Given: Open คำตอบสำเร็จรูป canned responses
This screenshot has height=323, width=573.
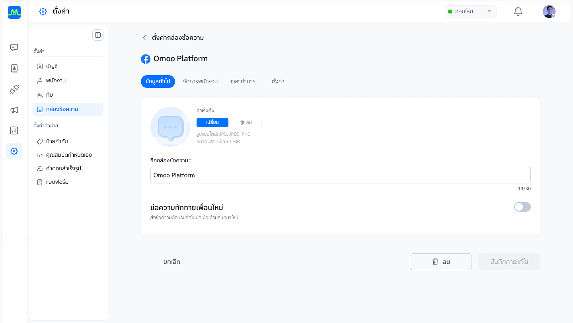Looking at the screenshot, I should pyautogui.click(x=68, y=169).
